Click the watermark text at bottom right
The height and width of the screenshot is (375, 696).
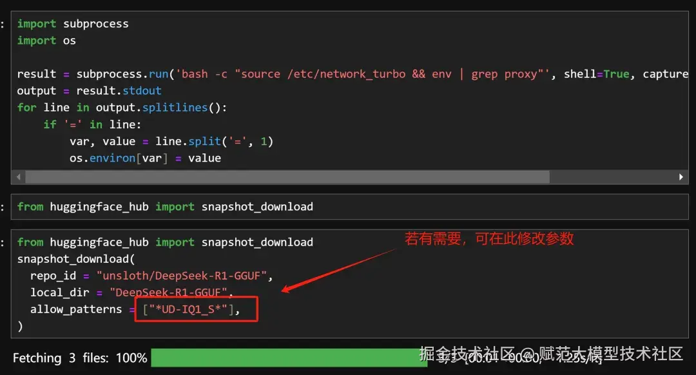pyautogui.click(x=551, y=354)
